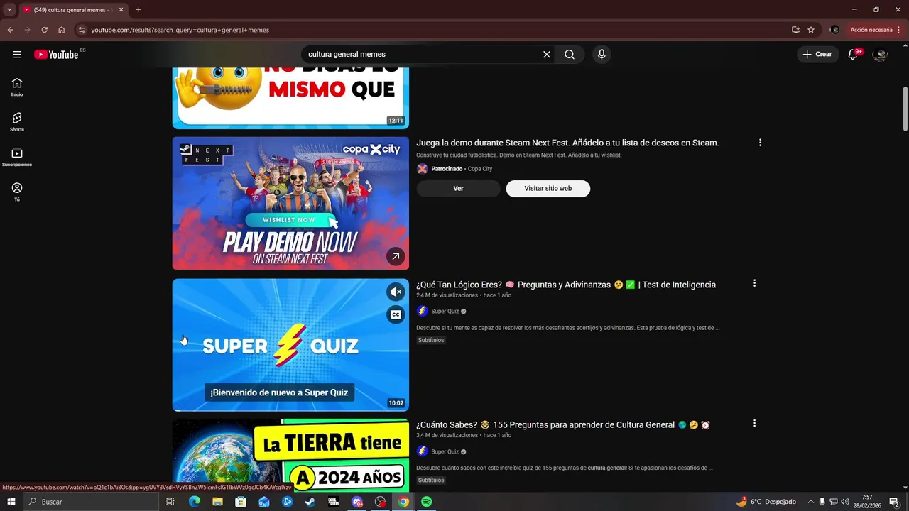Screen dimensions: 909x511
Task: Click Subtítulos badge under Lógico video
Action: click(x=431, y=340)
